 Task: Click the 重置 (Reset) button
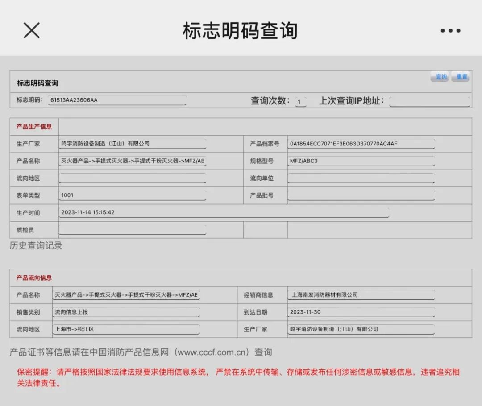tap(461, 76)
